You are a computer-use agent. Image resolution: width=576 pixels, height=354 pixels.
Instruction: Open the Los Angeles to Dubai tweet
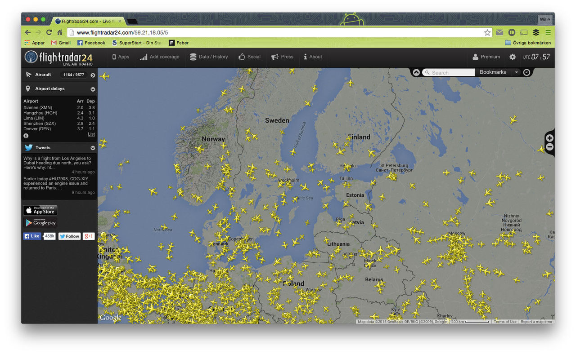pyautogui.click(x=58, y=163)
